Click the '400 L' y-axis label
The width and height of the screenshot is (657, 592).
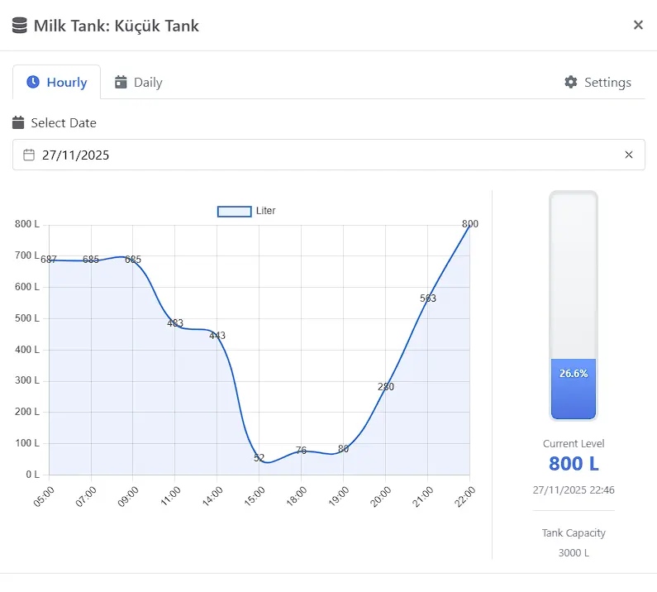[x=27, y=350]
